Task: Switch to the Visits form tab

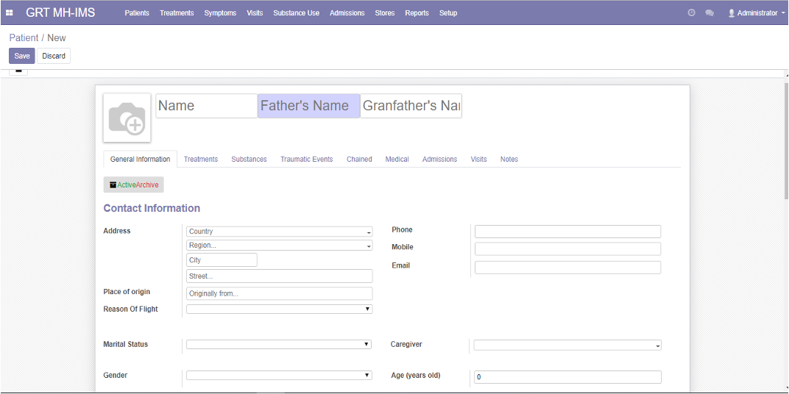Action: [x=478, y=160]
